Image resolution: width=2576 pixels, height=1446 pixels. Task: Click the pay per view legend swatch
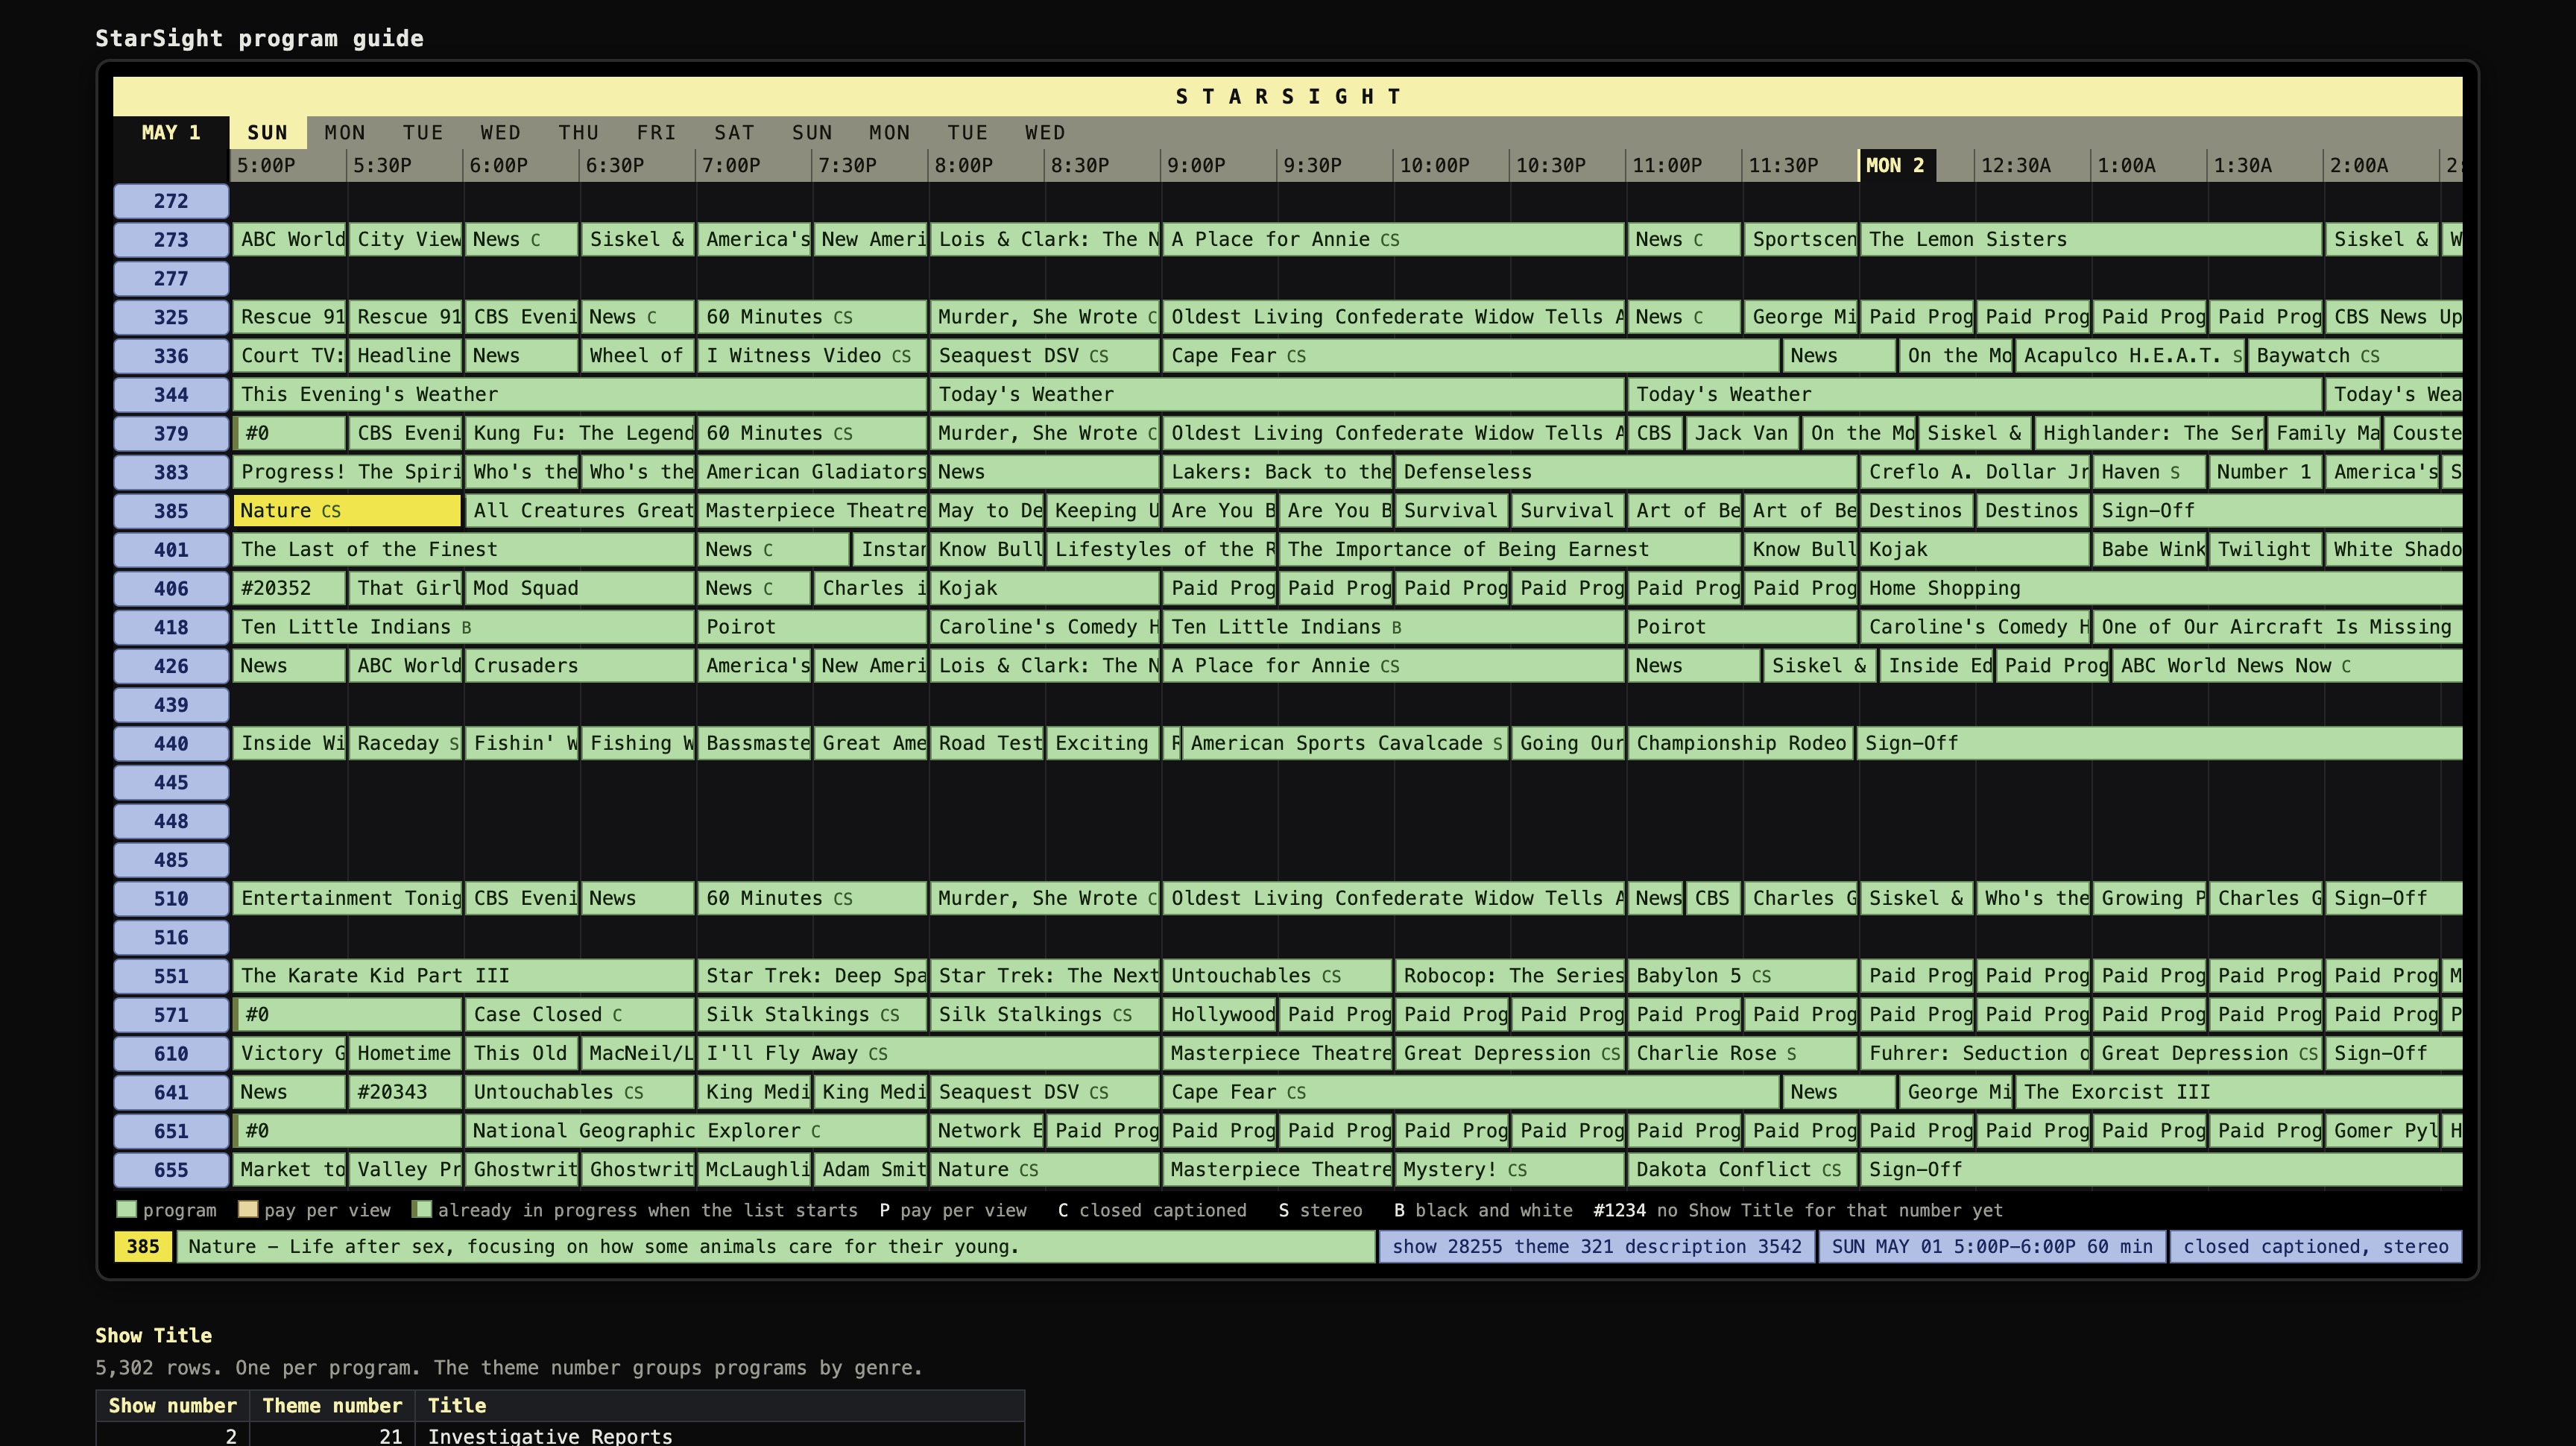248,1210
